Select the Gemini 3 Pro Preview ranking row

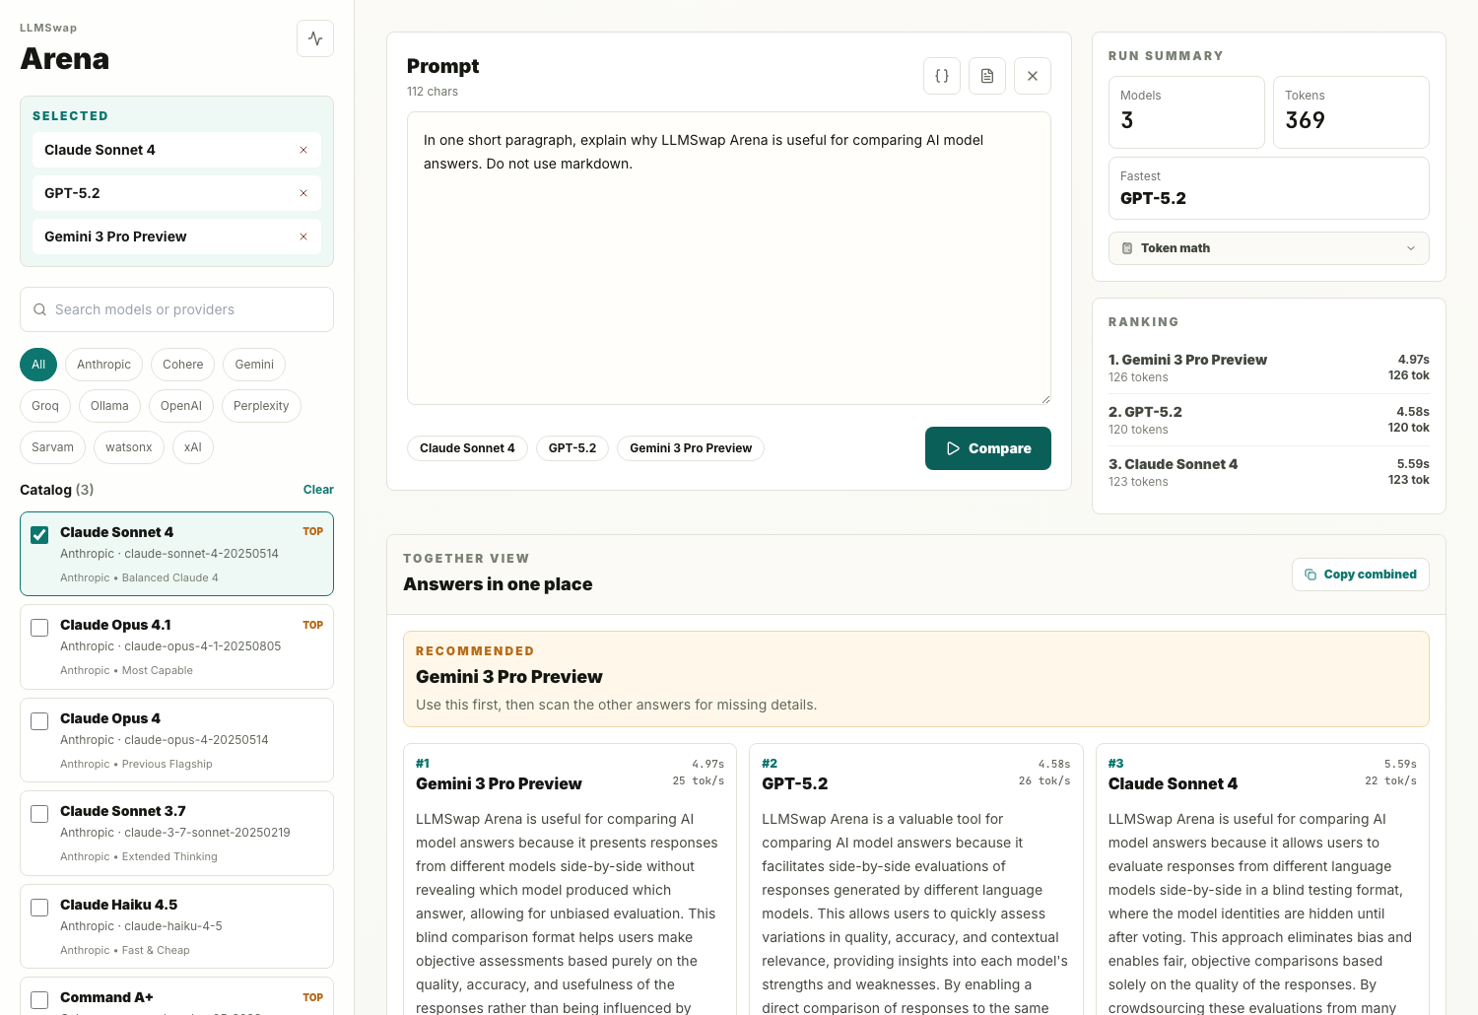coord(1269,369)
